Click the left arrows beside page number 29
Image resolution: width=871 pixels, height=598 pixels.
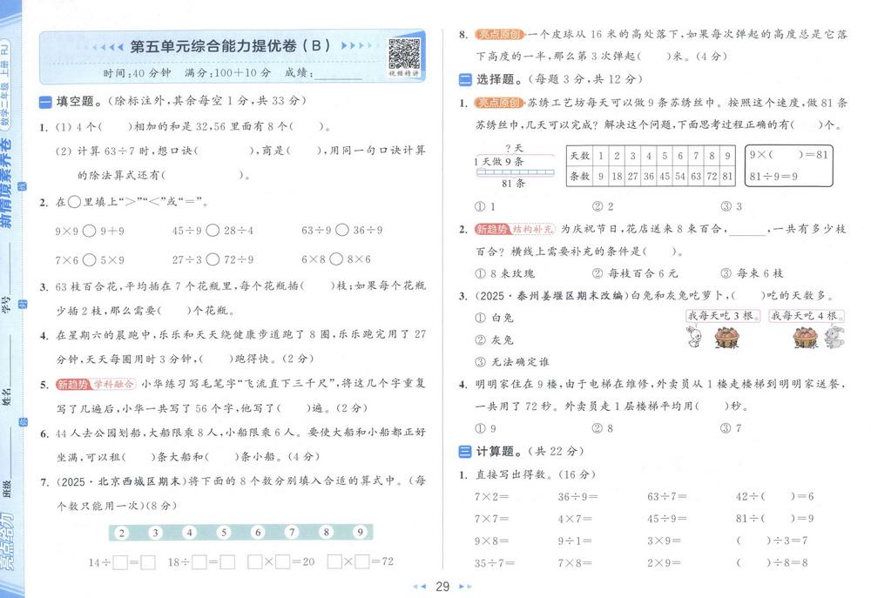[419, 588]
